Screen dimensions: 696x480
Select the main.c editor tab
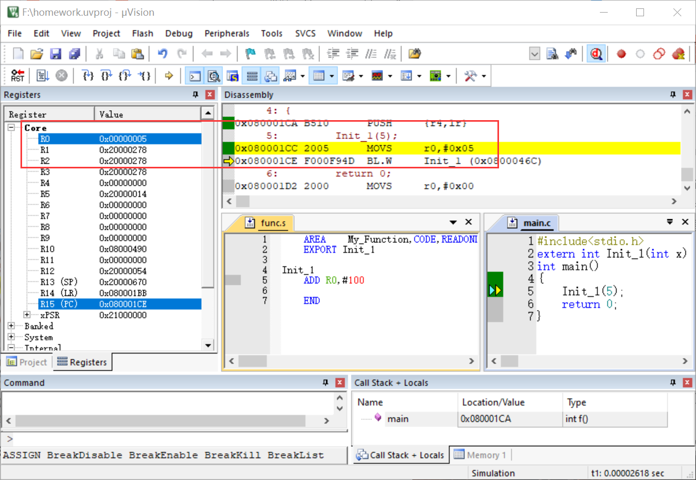pyautogui.click(x=531, y=223)
